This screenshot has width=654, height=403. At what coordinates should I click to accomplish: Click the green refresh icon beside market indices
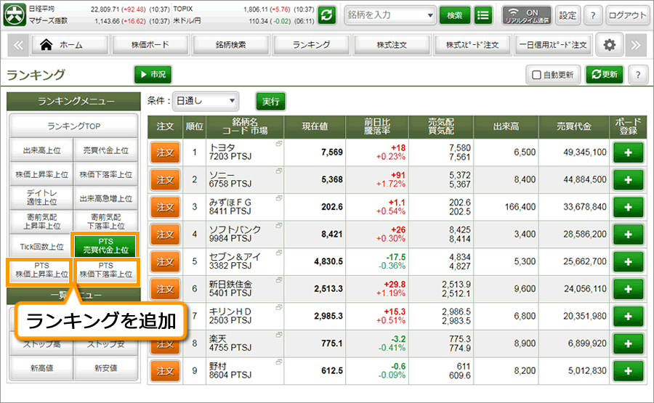(326, 15)
